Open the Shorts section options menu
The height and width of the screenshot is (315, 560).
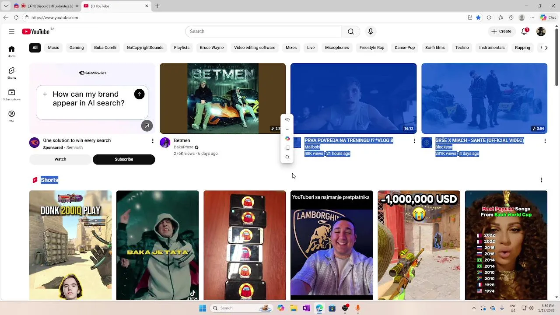[x=541, y=180]
